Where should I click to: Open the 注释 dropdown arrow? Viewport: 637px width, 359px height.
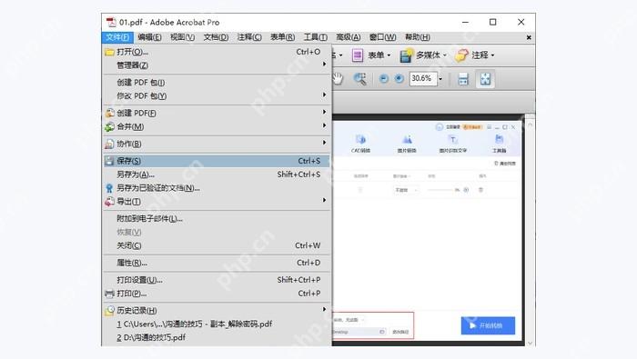493,55
